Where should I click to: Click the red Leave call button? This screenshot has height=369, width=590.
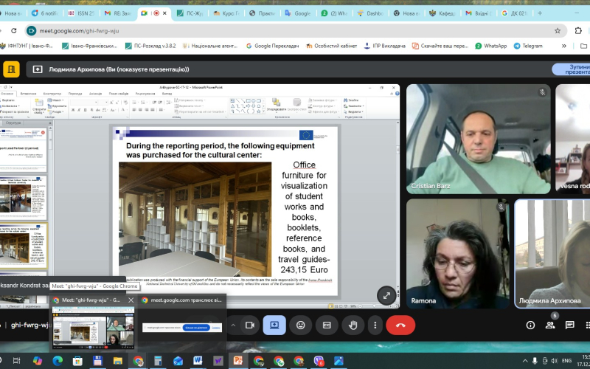(400, 325)
